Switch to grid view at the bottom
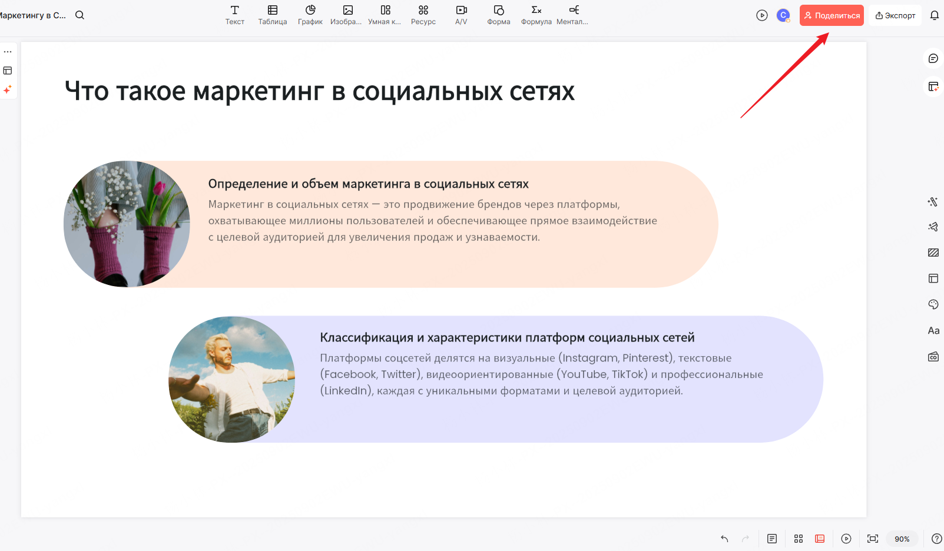944x551 pixels. pos(798,539)
